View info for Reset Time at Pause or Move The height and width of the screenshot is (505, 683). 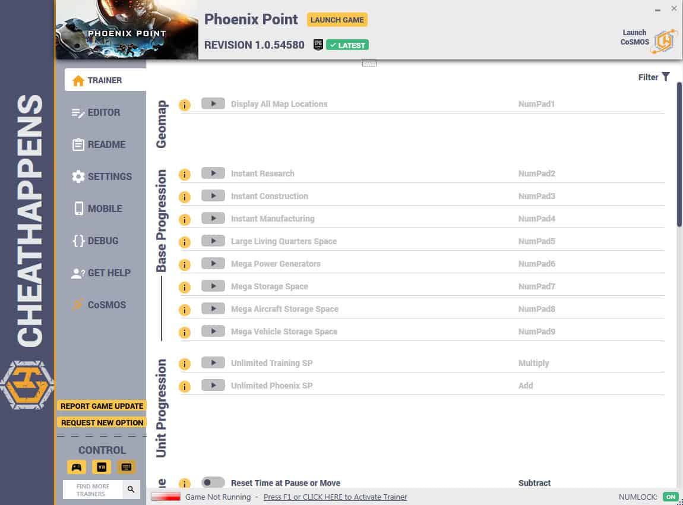tap(185, 483)
